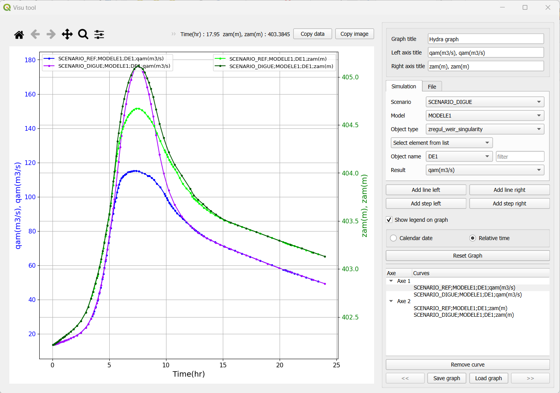The height and width of the screenshot is (393, 560).
Task: Switch to the File tab
Action: coord(432,87)
